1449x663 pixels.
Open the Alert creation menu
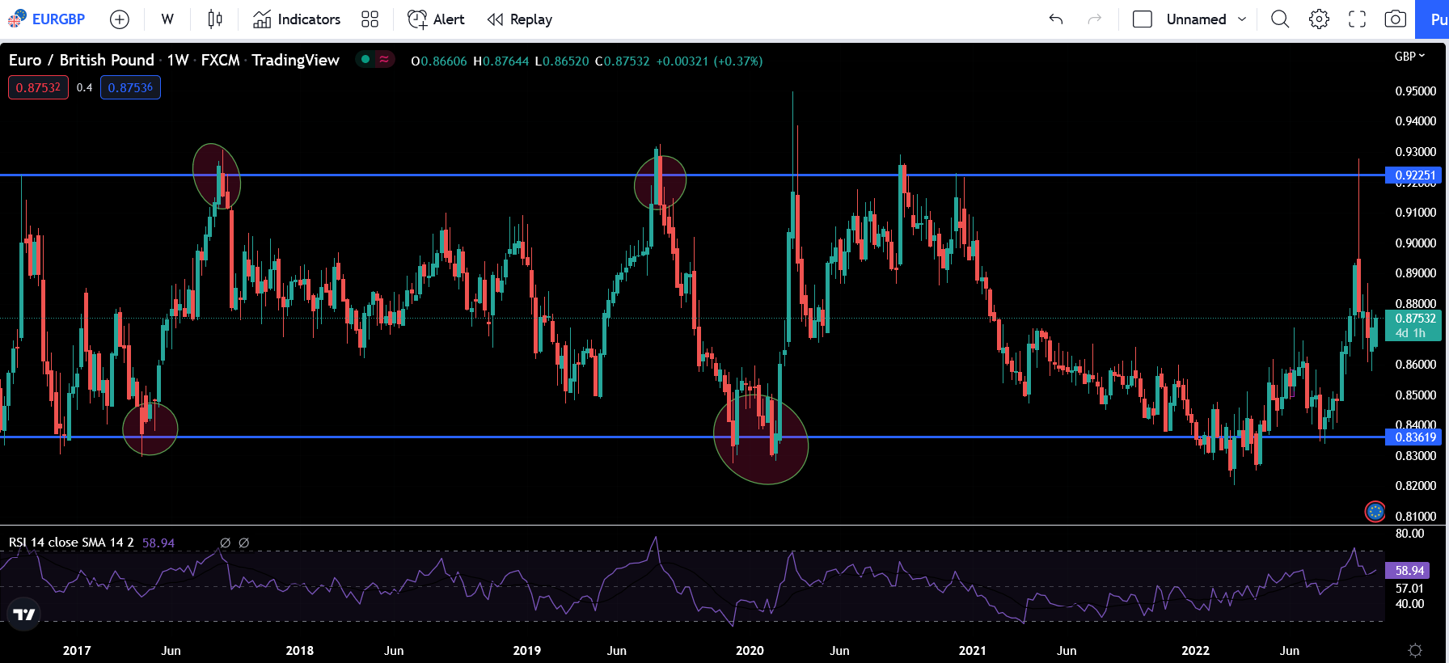tap(436, 19)
